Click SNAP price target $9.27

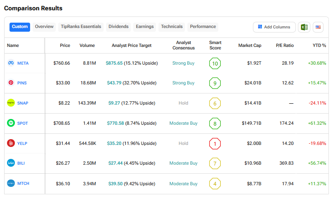click(114, 103)
